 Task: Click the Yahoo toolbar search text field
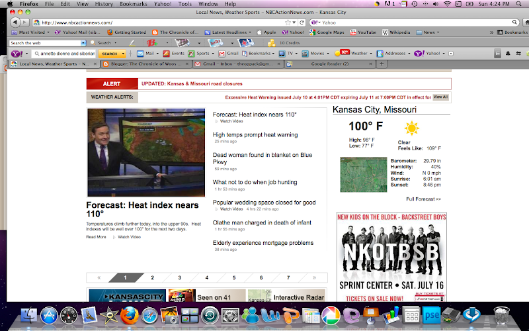64,54
